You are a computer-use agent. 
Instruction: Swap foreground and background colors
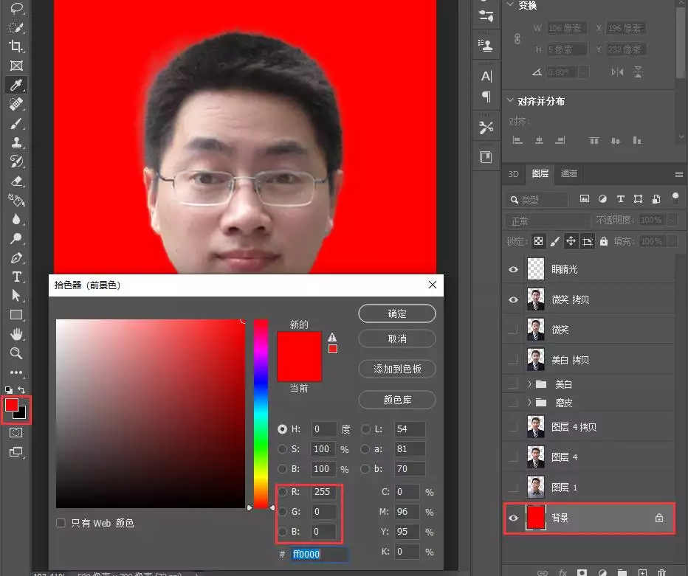click(x=21, y=389)
